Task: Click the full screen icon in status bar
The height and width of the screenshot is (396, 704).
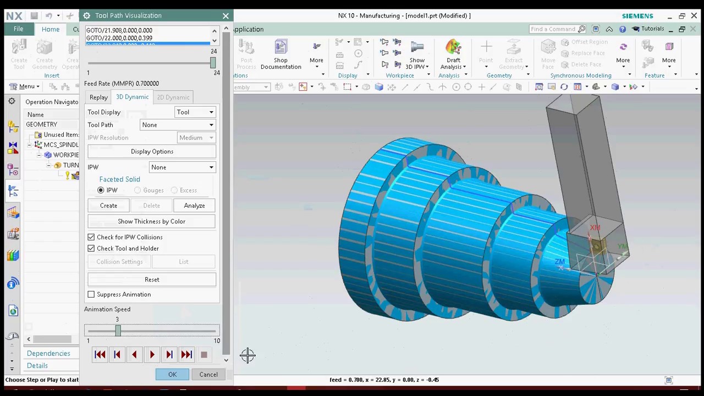Action: click(669, 380)
